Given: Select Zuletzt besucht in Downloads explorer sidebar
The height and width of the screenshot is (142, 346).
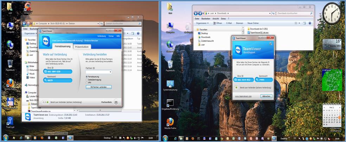Looking at the screenshot, I should (205, 41).
